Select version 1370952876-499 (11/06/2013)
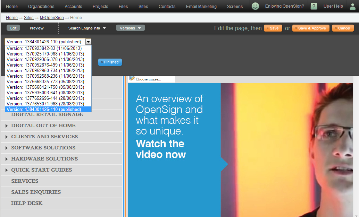 click(48, 65)
